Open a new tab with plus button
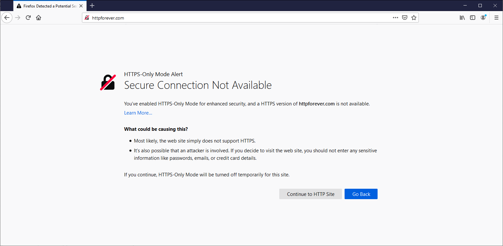Screen dimensions: 503x246 [x=92, y=6]
